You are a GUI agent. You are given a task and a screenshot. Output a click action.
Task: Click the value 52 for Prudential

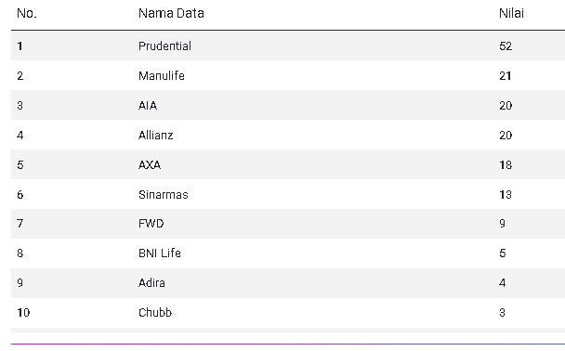click(x=506, y=46)
